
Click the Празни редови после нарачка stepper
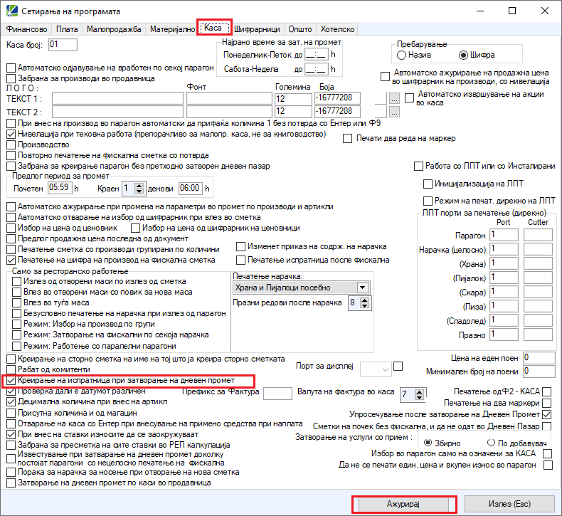tap(365, 303)
